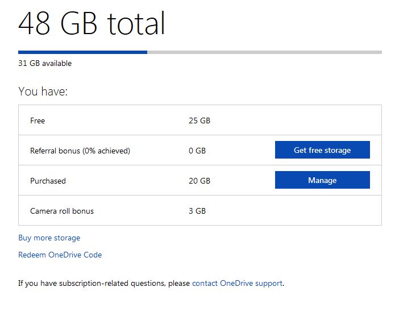
Task: Open the Redeem OneDrive Code link
Action: pos(60,255)
